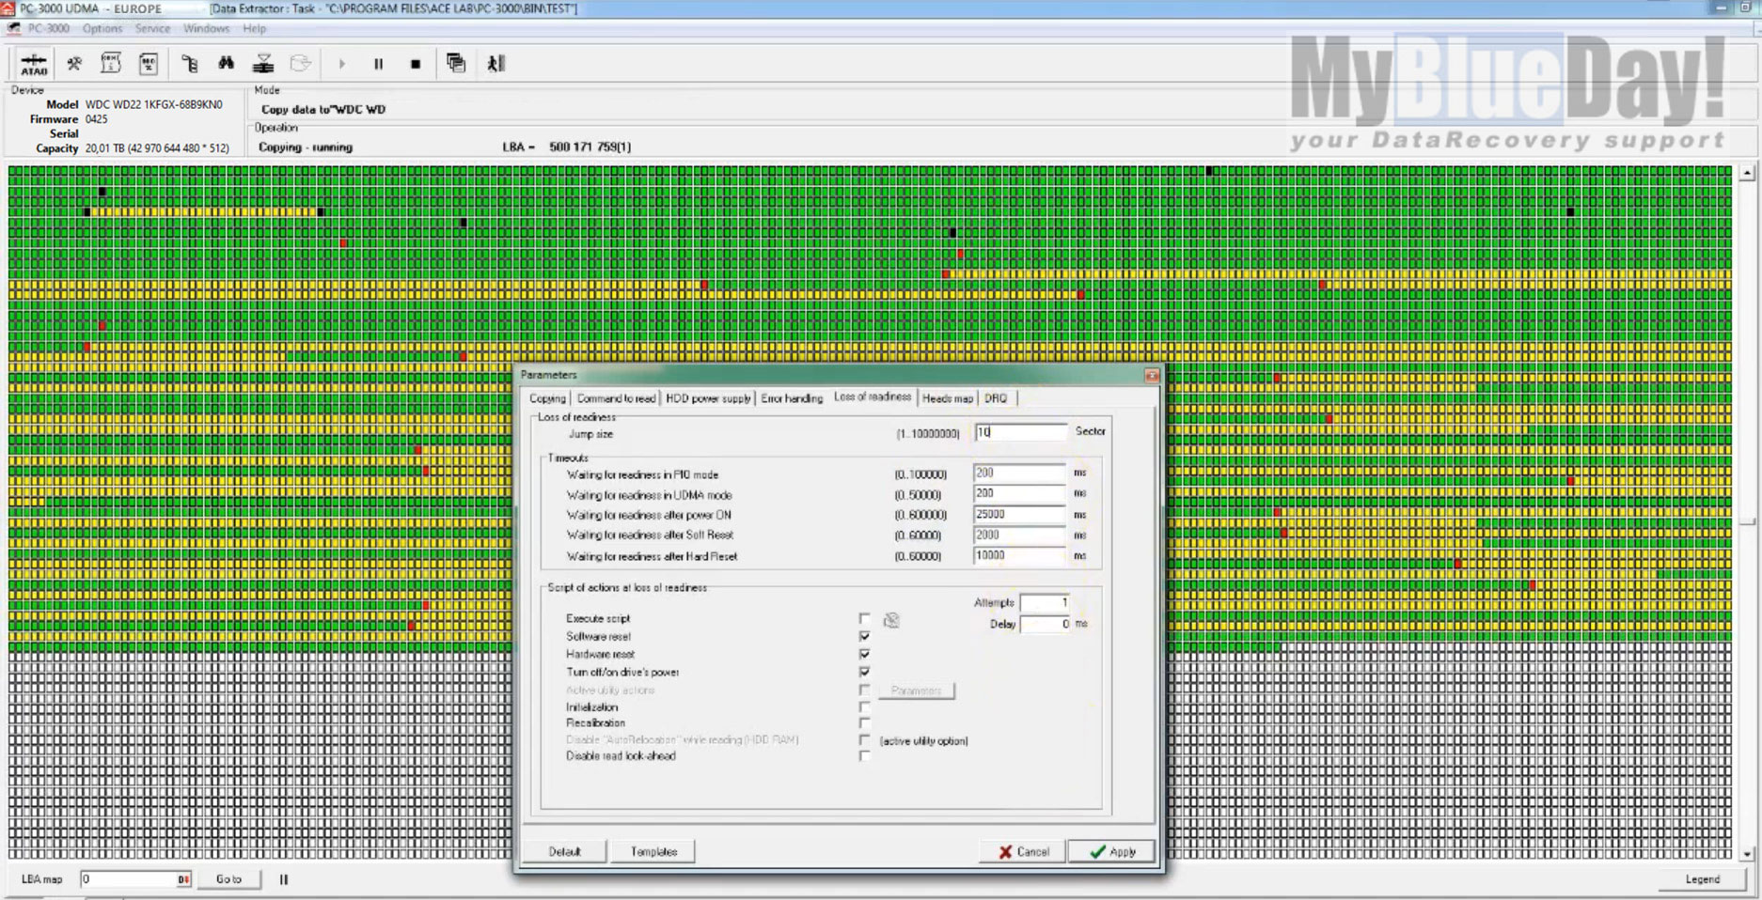
Task: Click the readiness after power ON field
Action: (x=1019, y=514)
